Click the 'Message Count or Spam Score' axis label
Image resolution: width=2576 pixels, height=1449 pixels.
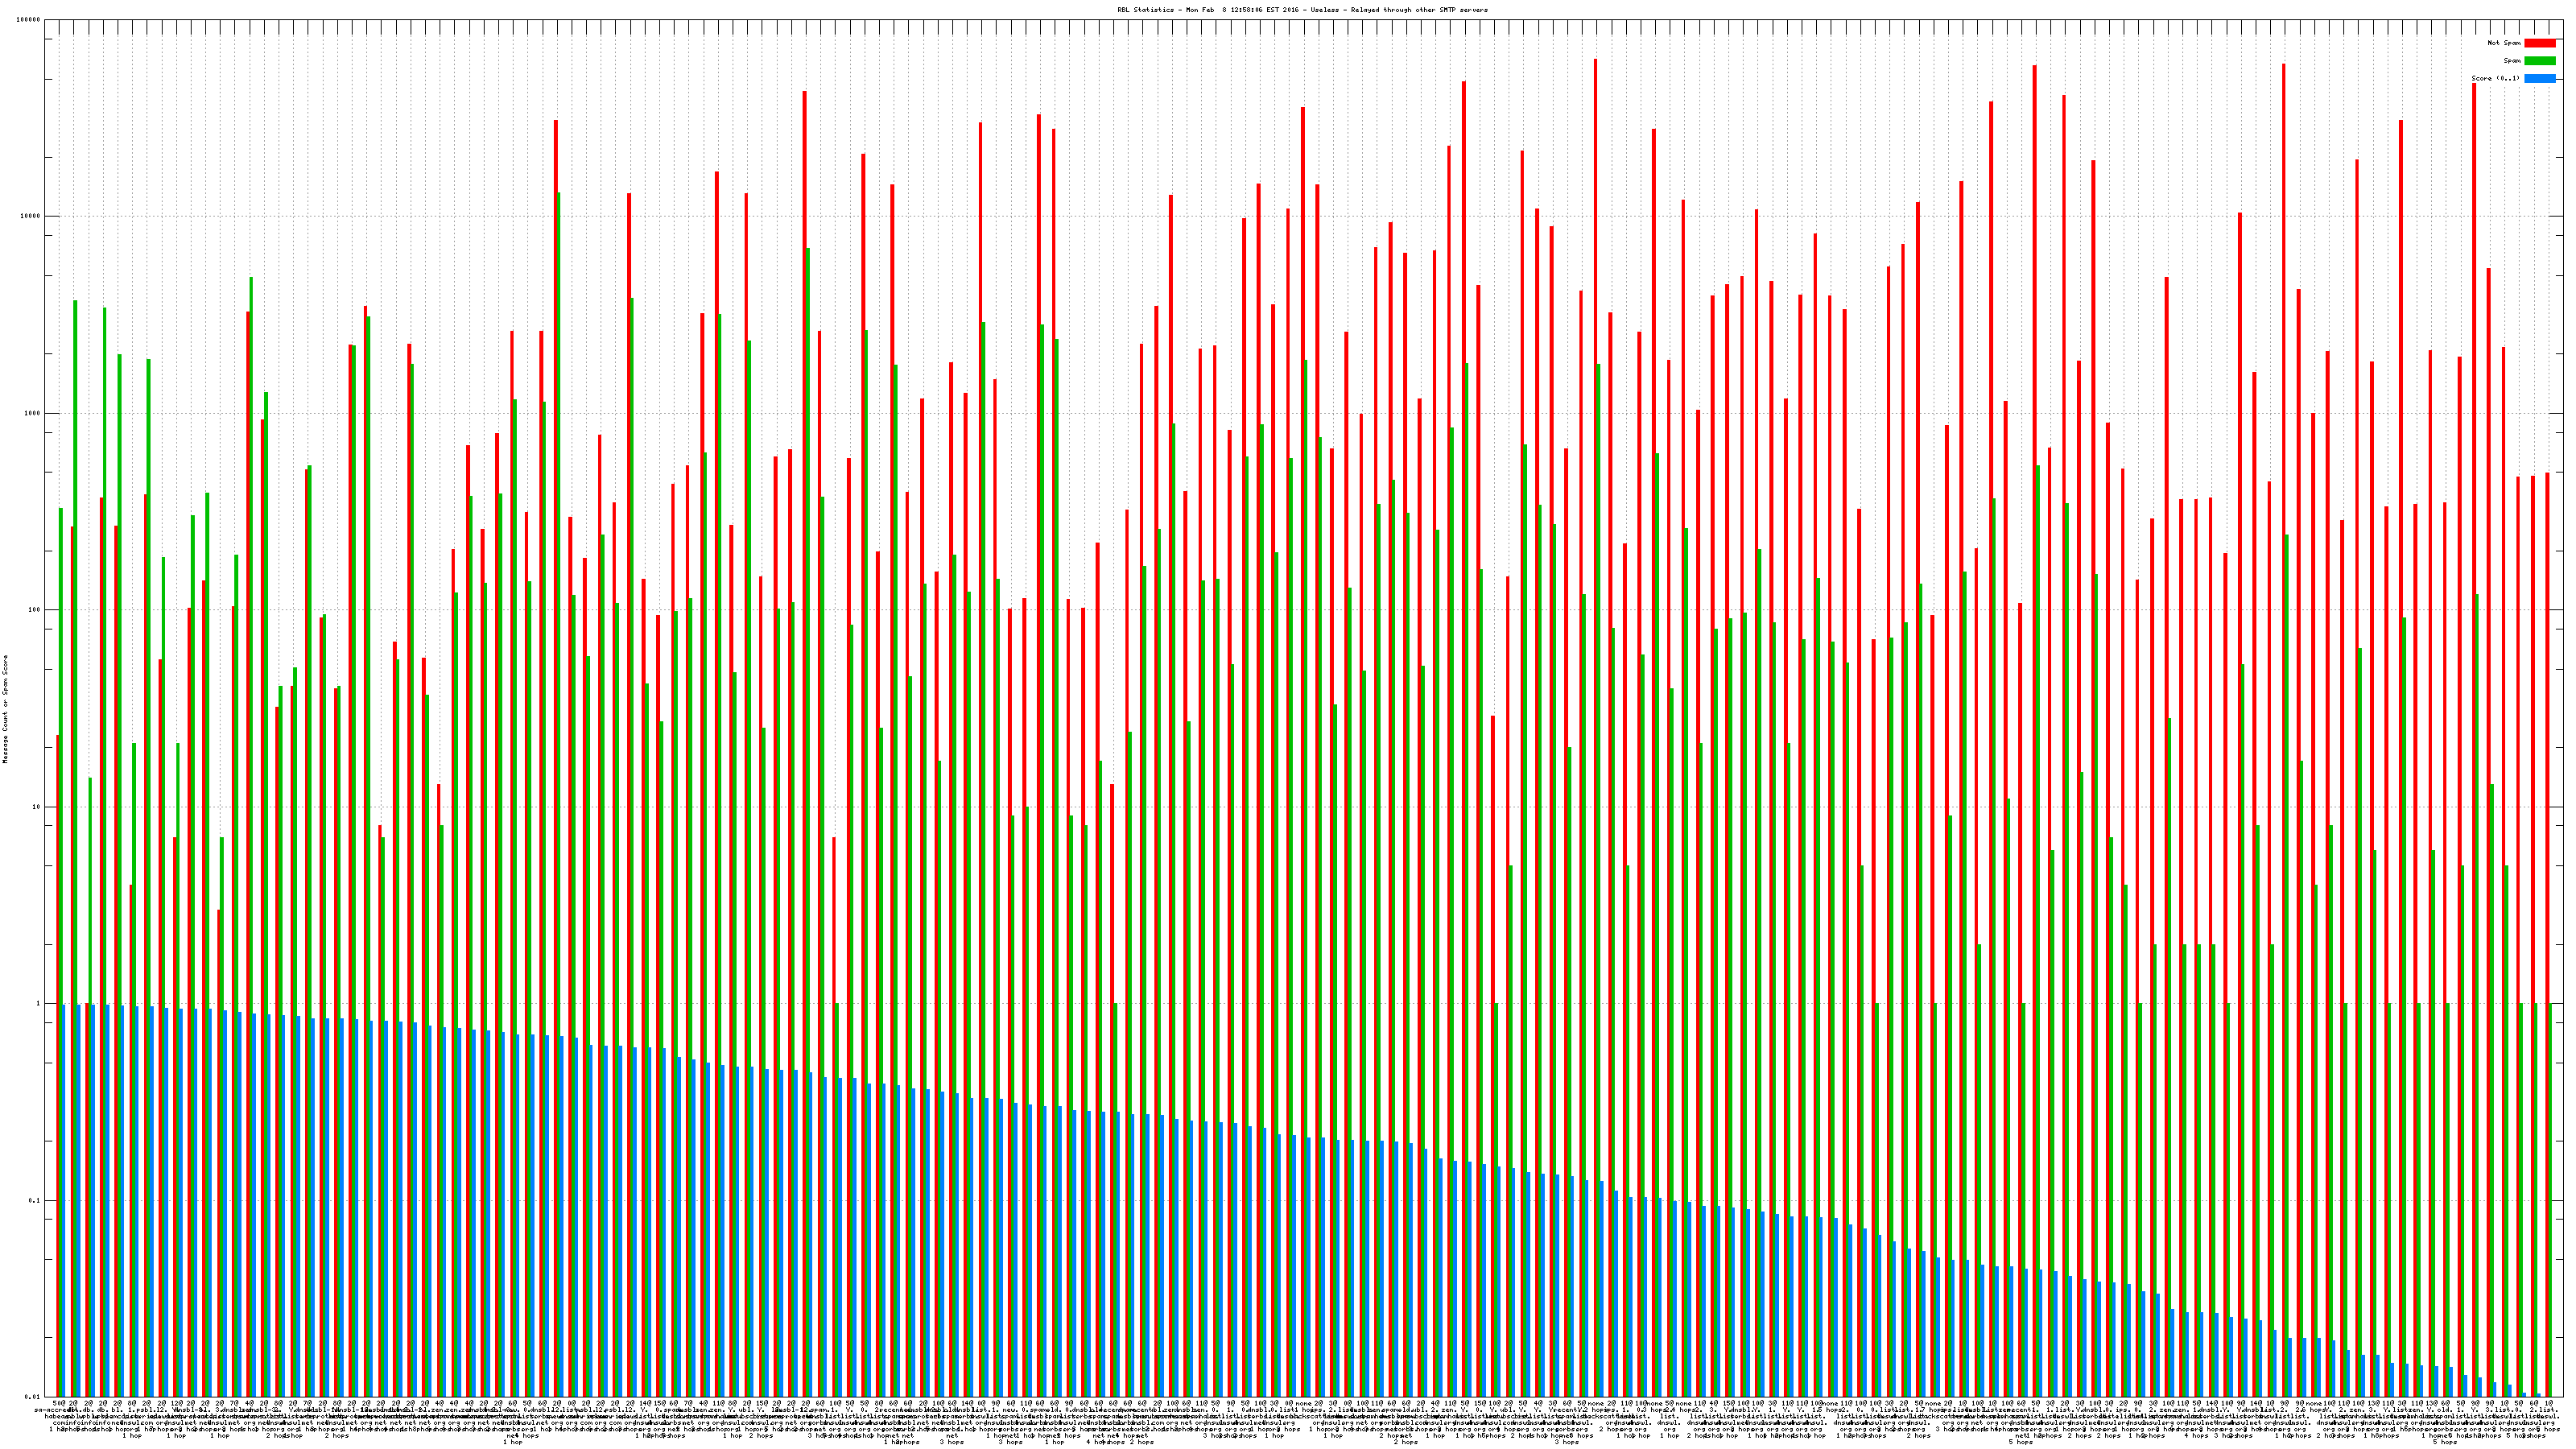pos(5,709)
